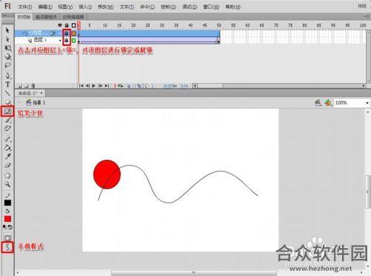Toggle lock on 图层 1 layer
The width and height of the screenshot is (371, 276).
tap(67, 40)
